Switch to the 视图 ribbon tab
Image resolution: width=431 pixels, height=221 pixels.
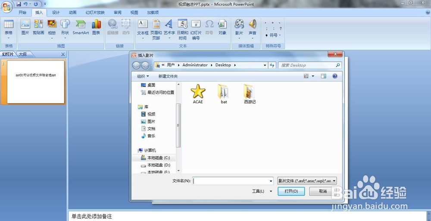click(x=134, y=12)
